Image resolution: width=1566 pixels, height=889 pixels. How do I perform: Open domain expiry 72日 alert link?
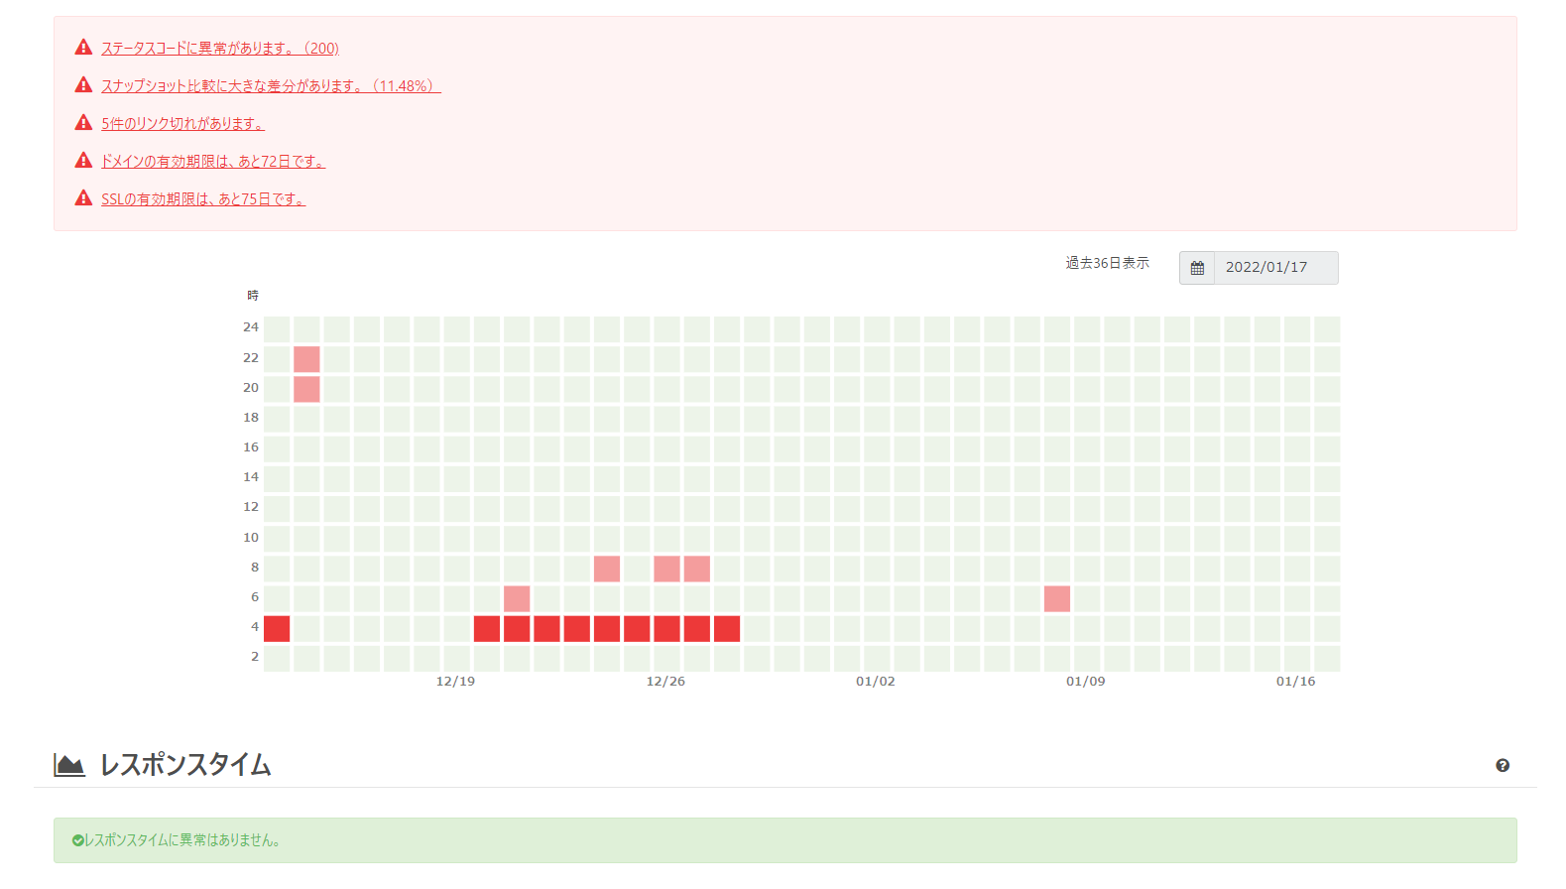point(212,162)
